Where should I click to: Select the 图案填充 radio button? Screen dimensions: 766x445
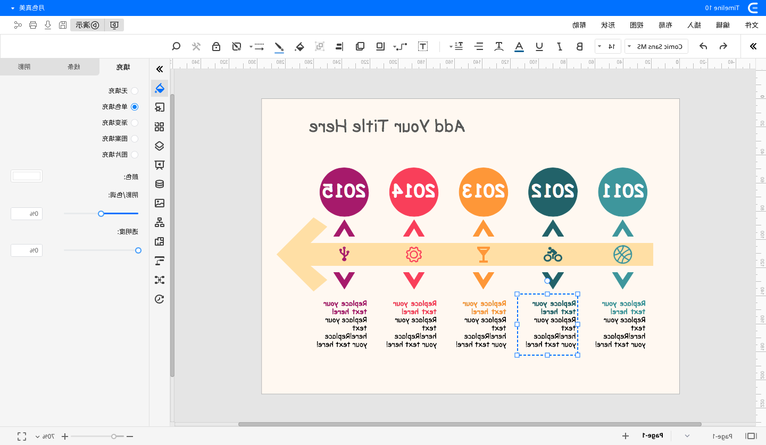click(x=135, y=139)
